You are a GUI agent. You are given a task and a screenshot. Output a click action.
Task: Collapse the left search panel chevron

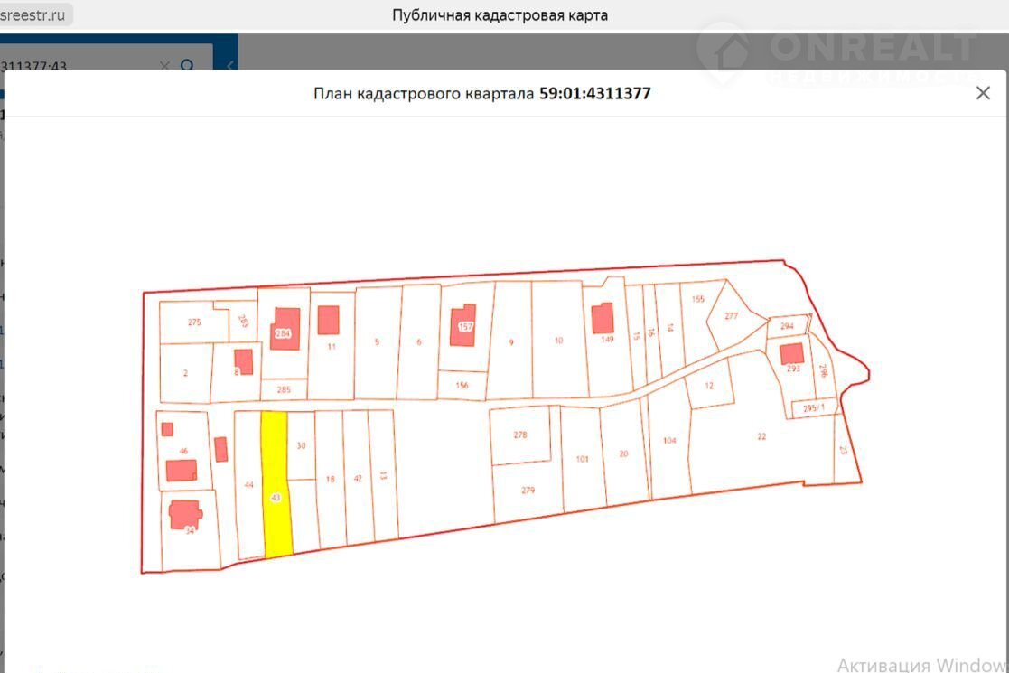229,65
